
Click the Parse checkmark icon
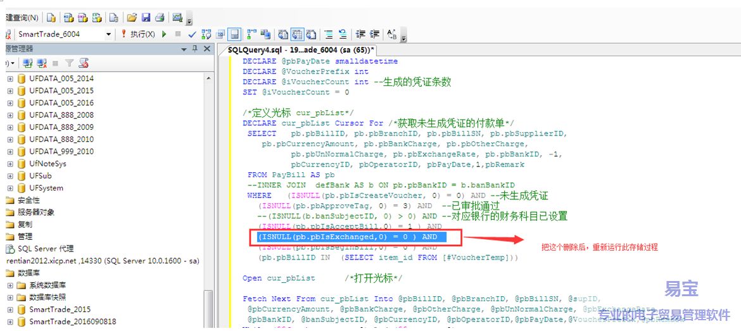192,34
